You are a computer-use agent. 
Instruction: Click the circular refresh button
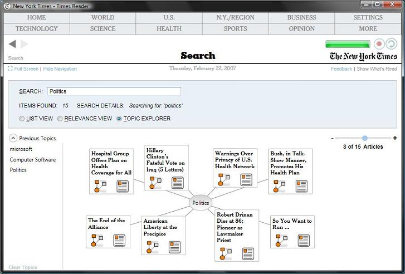[391, 44]
